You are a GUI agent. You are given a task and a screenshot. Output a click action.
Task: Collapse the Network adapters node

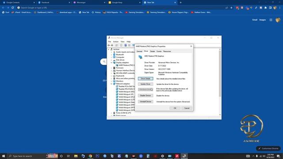[x=111, y=84]
